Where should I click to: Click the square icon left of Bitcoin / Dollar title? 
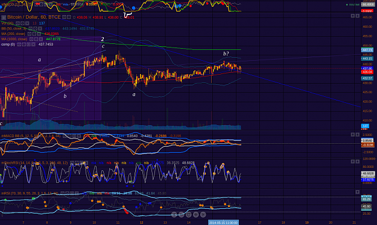pyautogui.click(x=4, y=17)
